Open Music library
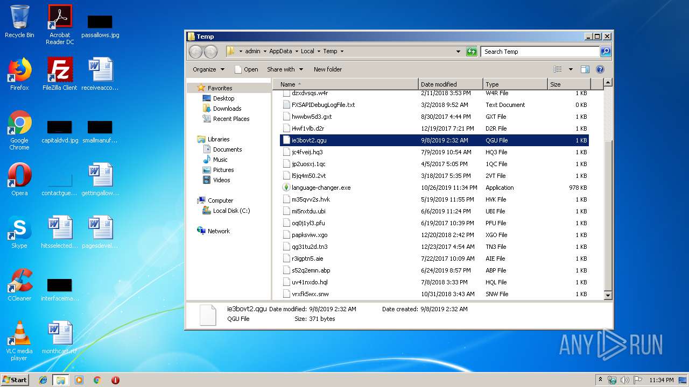Screen dimensions: 689x387 tap(220, 160)
